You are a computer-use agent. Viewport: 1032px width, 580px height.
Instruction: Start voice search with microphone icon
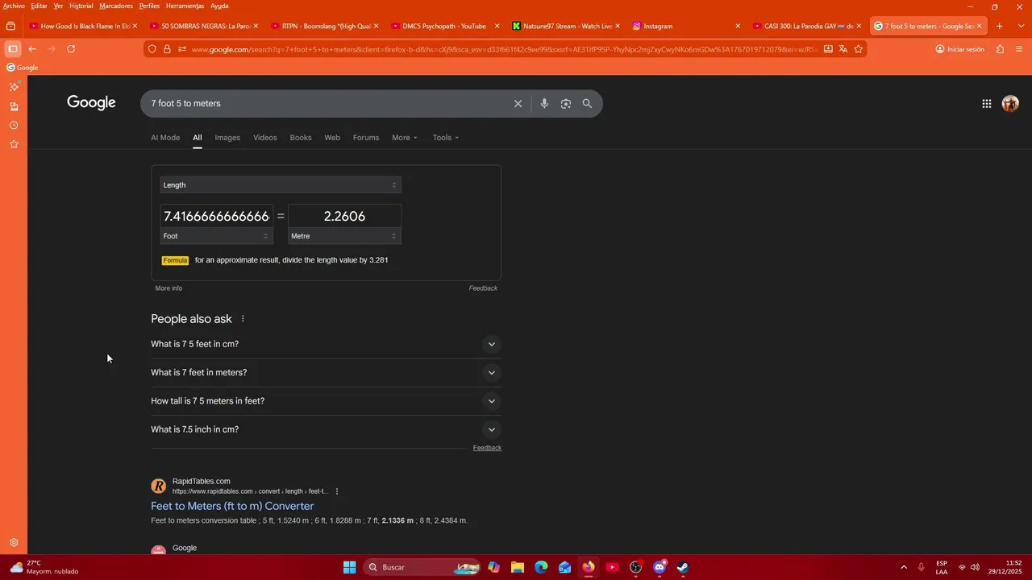(x=544, y=103)
